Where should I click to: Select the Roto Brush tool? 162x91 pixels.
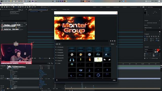coord(33,7)
